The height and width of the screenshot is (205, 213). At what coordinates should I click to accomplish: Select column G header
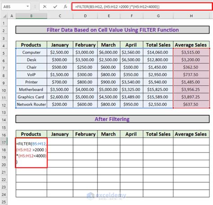pyautogui.click(x=158, y=16)
